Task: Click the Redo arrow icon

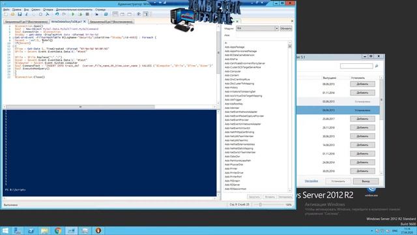Action: click(64, 14)
